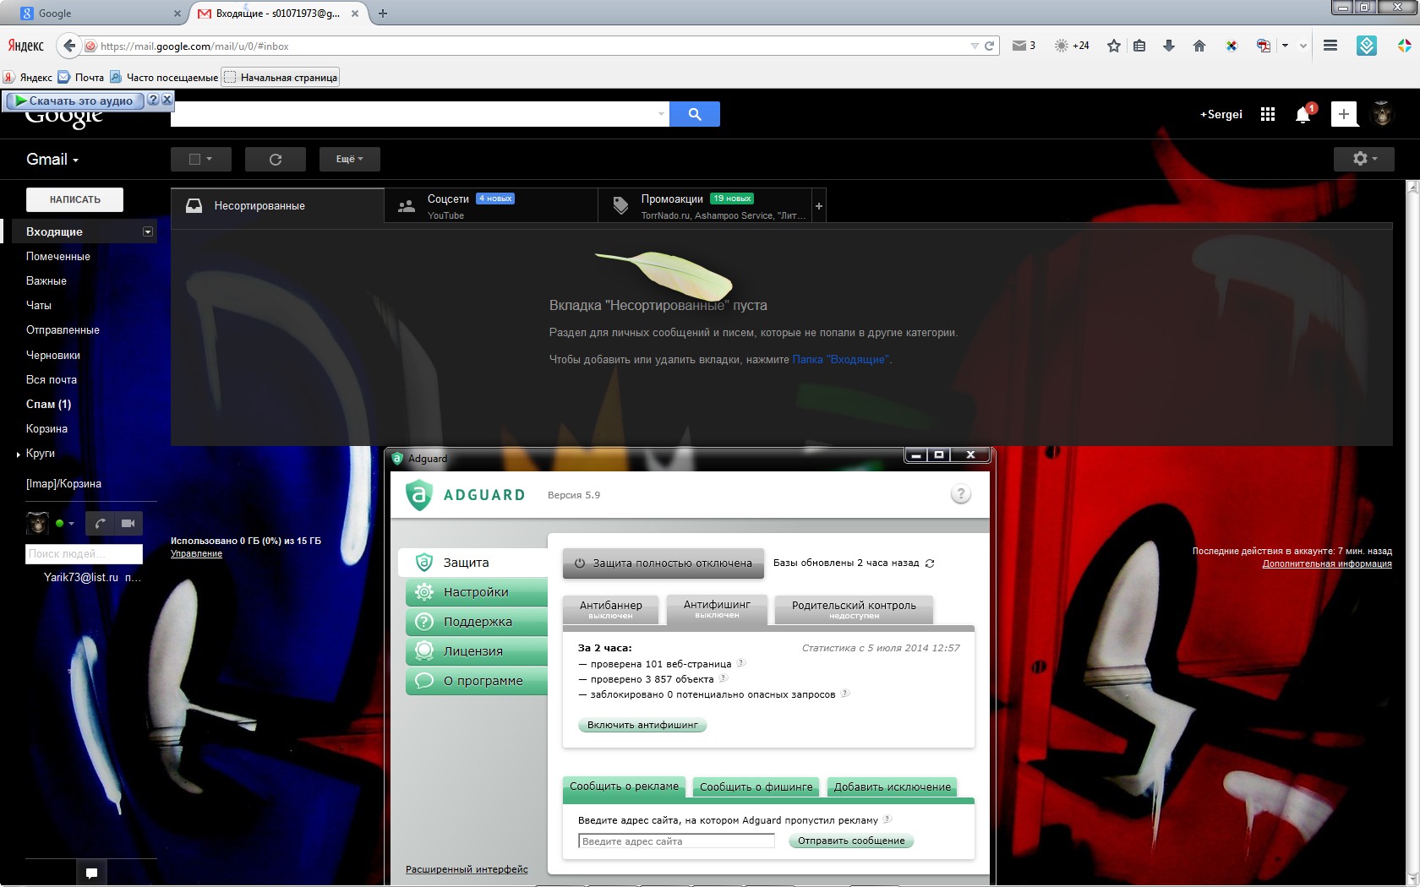
Task: Open the browser bookmarks list icon
Action: coord(1139,46)
